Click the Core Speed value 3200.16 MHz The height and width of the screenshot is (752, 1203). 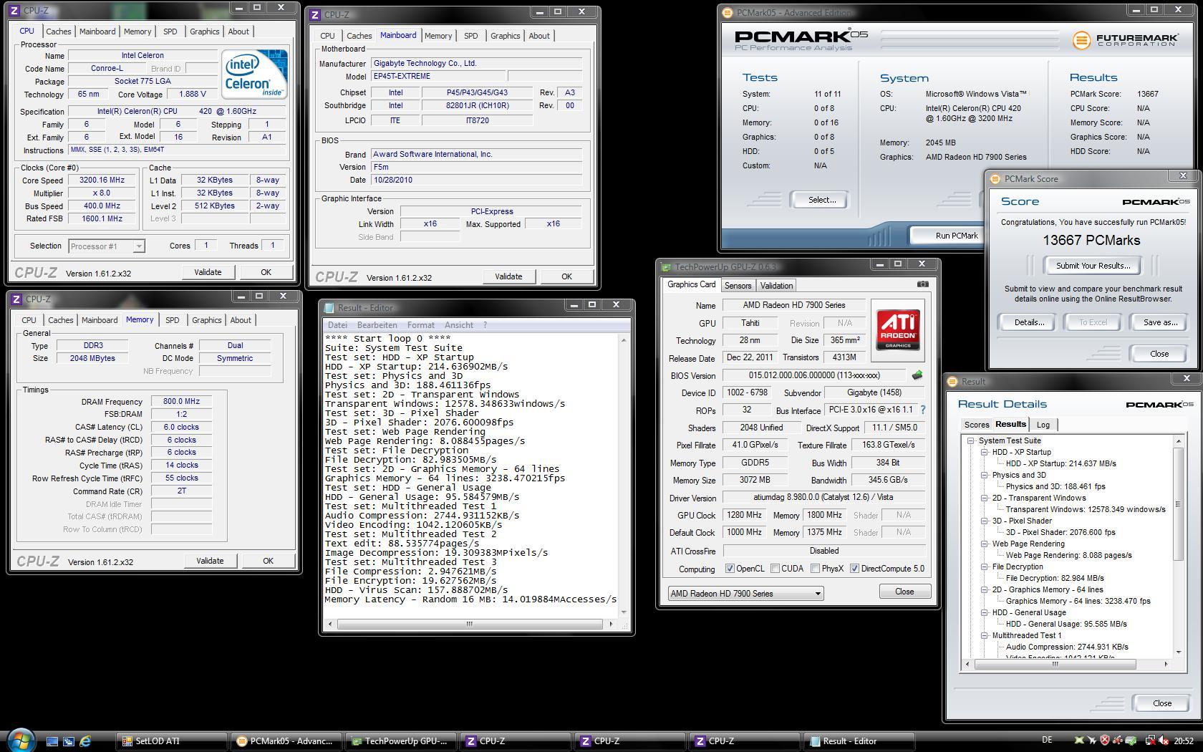point(102,180)
